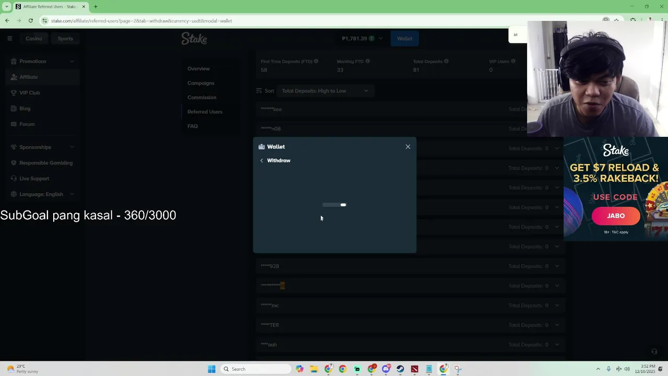Open the browser tab search dropdown
The width and height of the screenshot is (668, 376).
[7, 6]
